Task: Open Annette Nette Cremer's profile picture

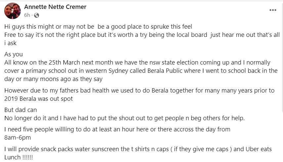Action: [x=13, y=11]
